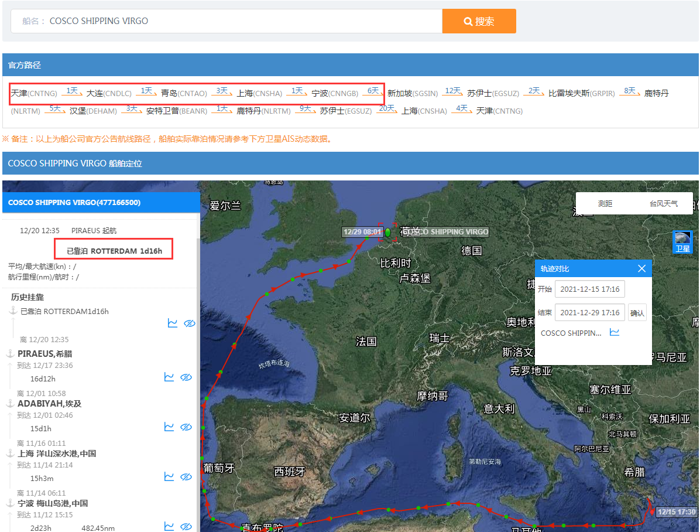Click the 482.45nm distance value
Screen dimensions: 700x532
coord(98,528)
